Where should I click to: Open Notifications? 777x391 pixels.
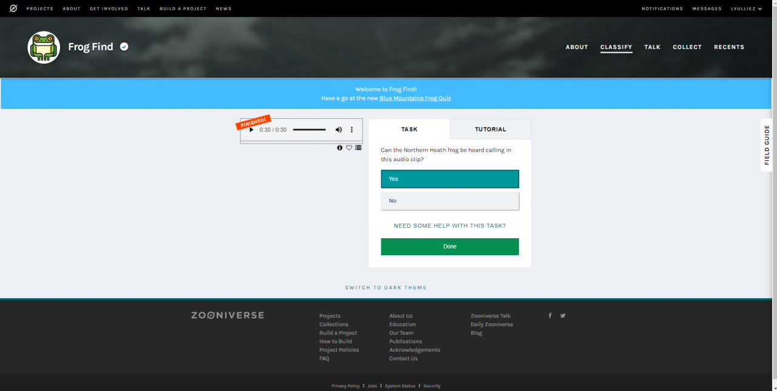662,8
